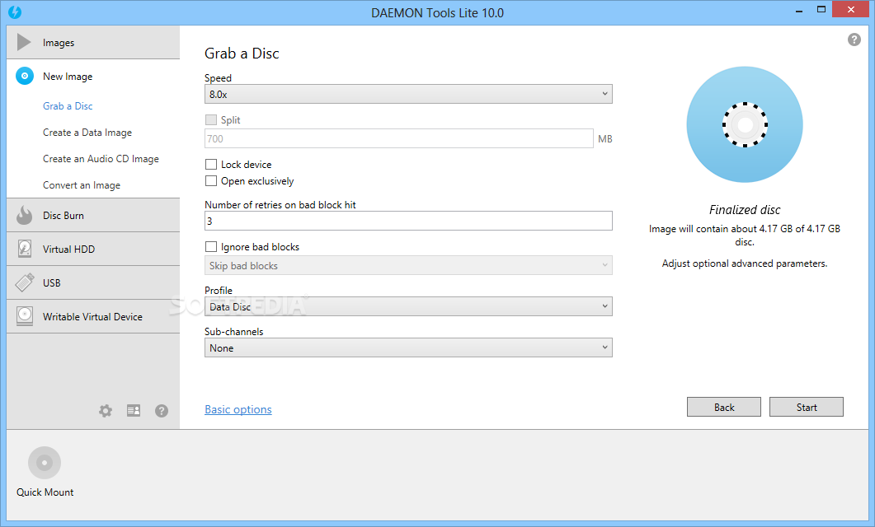This screenshot has height=527, width=875.
Task: Open the Disc Burn flame icon
Action: coord(25,215)
